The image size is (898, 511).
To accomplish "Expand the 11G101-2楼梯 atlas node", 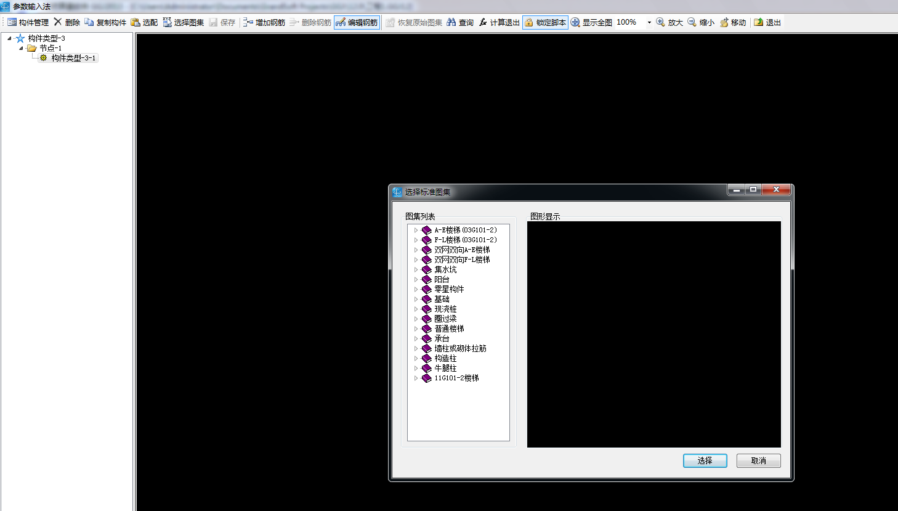I will coord(416,378).
